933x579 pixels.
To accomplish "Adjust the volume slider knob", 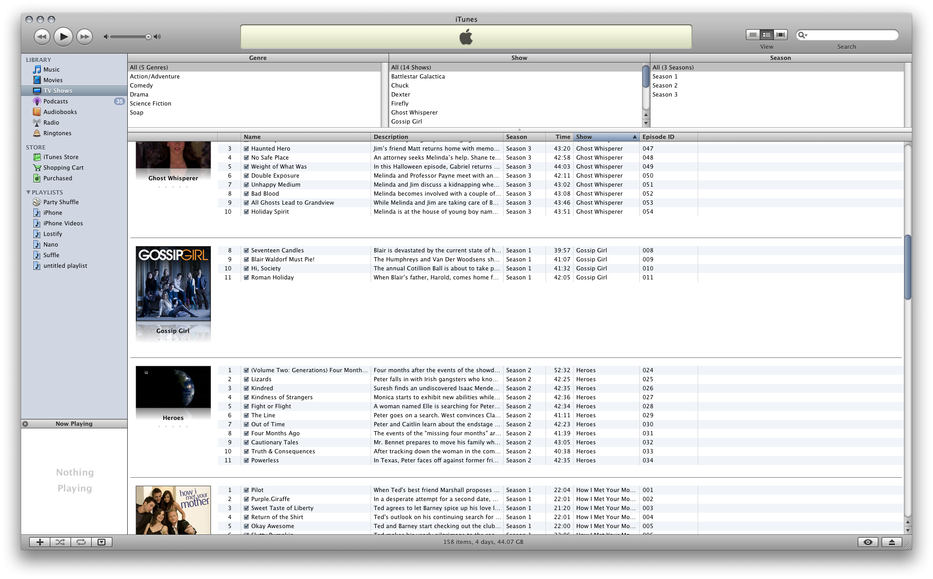I will [148, 37].
